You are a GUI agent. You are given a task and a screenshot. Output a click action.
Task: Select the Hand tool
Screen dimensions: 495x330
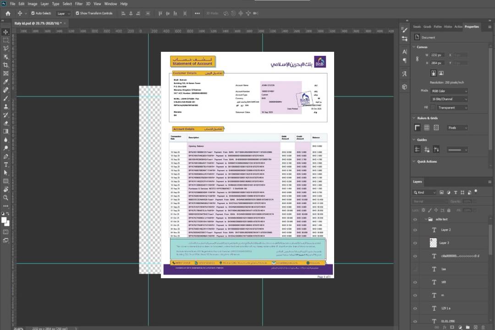point(5,189)
